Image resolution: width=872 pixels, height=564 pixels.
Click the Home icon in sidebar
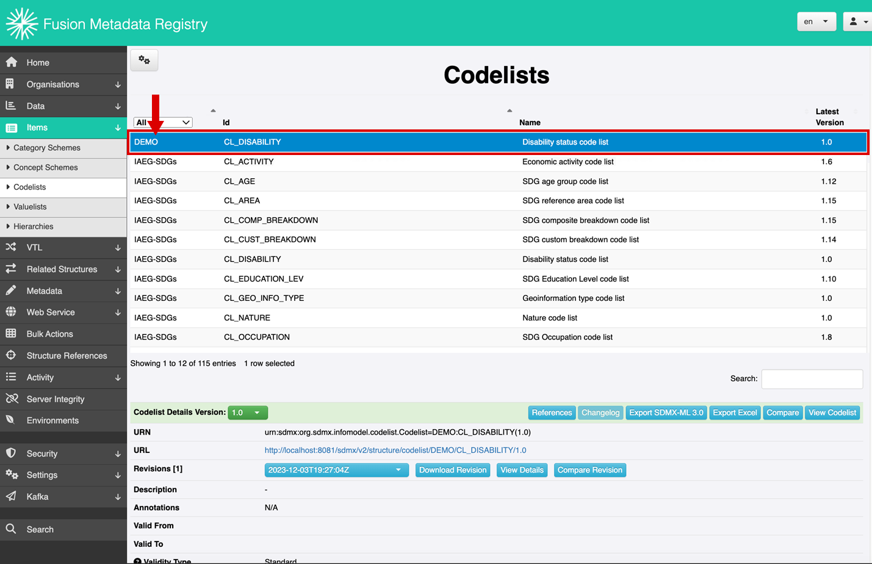12,62
